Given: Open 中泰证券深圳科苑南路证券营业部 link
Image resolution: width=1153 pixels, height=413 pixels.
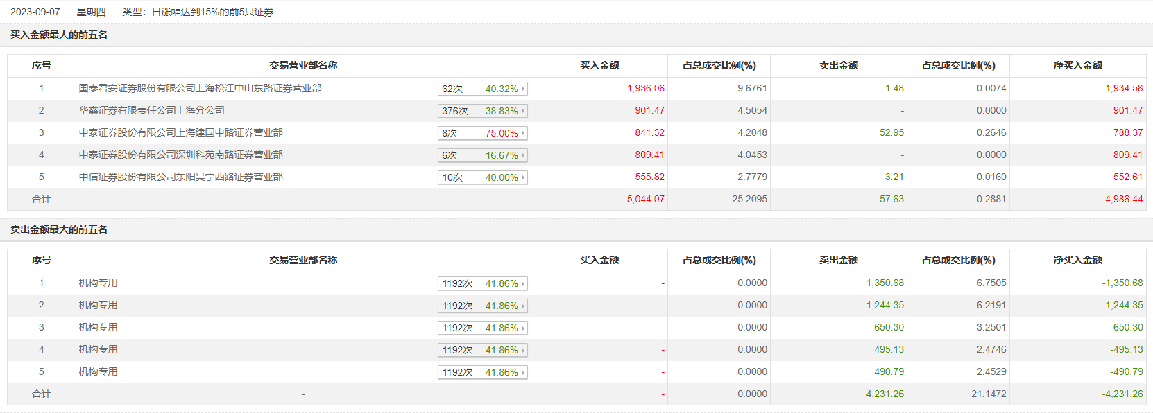Looking at the screenshot, I should coord(180,155).
